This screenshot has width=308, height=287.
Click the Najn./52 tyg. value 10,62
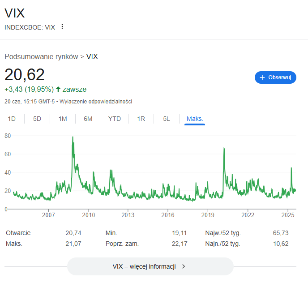pyautogui.click(x=281, y=244)
